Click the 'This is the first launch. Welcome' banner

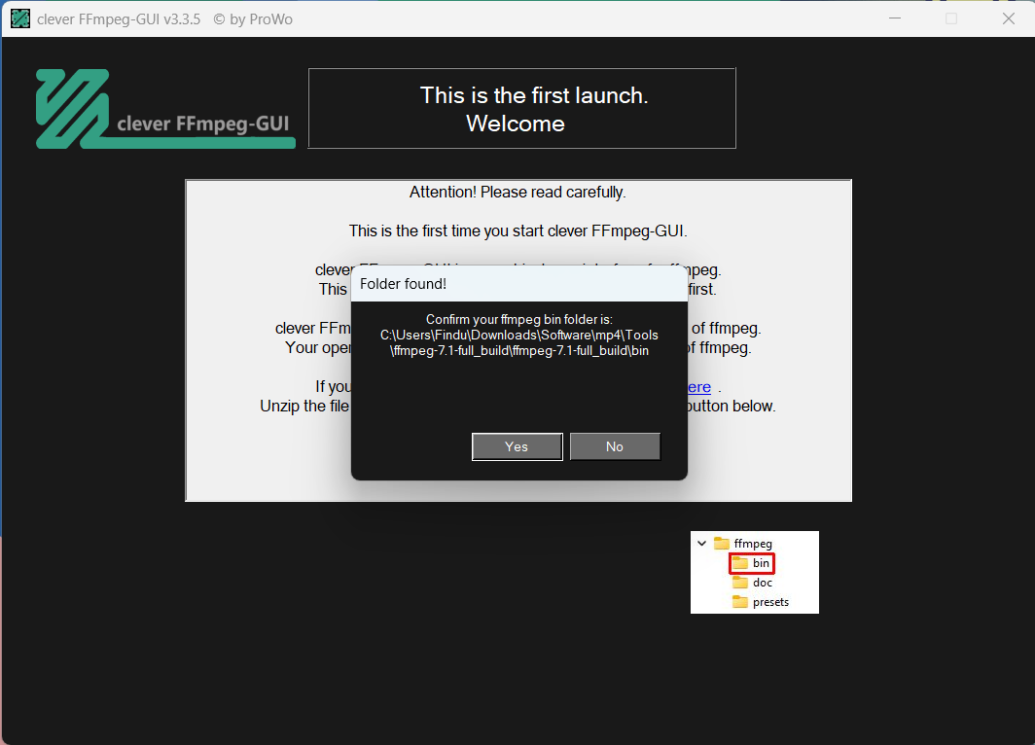[522, 108]
